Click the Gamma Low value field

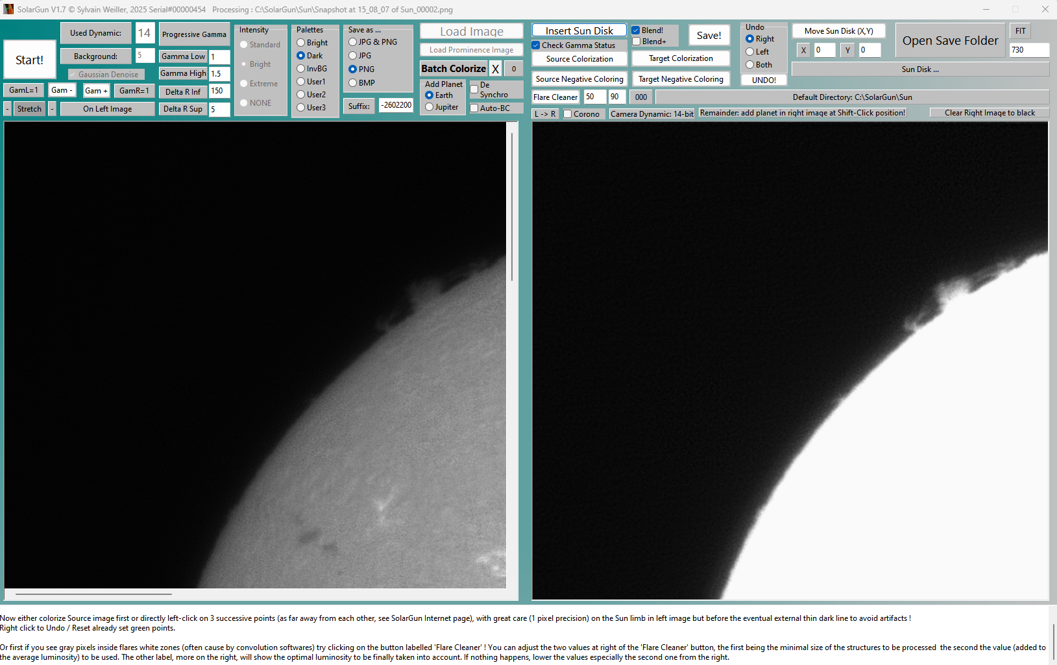click(x=219, y=57)
